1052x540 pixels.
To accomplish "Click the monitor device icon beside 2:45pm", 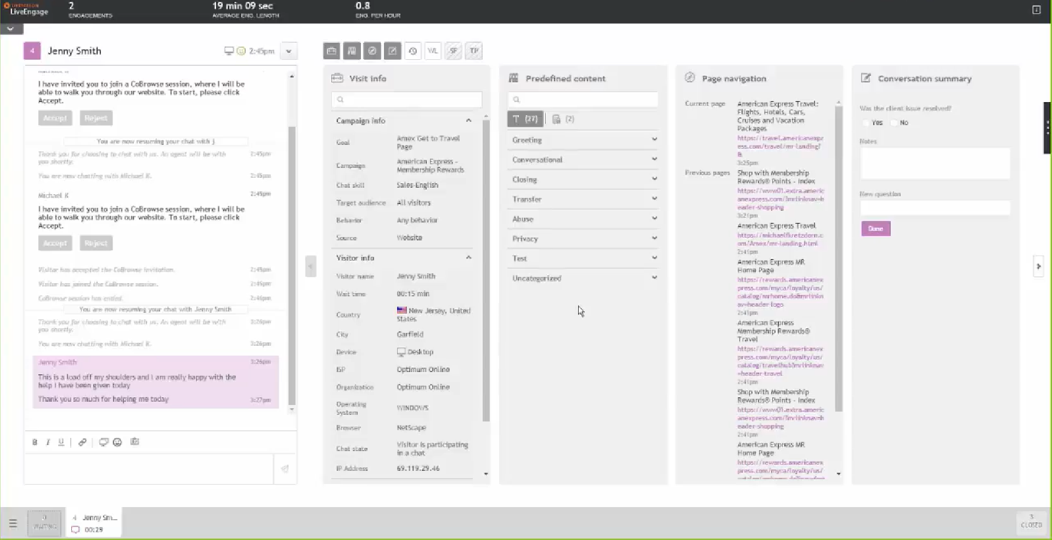I will pyautogui.click(x=229, y=51).
